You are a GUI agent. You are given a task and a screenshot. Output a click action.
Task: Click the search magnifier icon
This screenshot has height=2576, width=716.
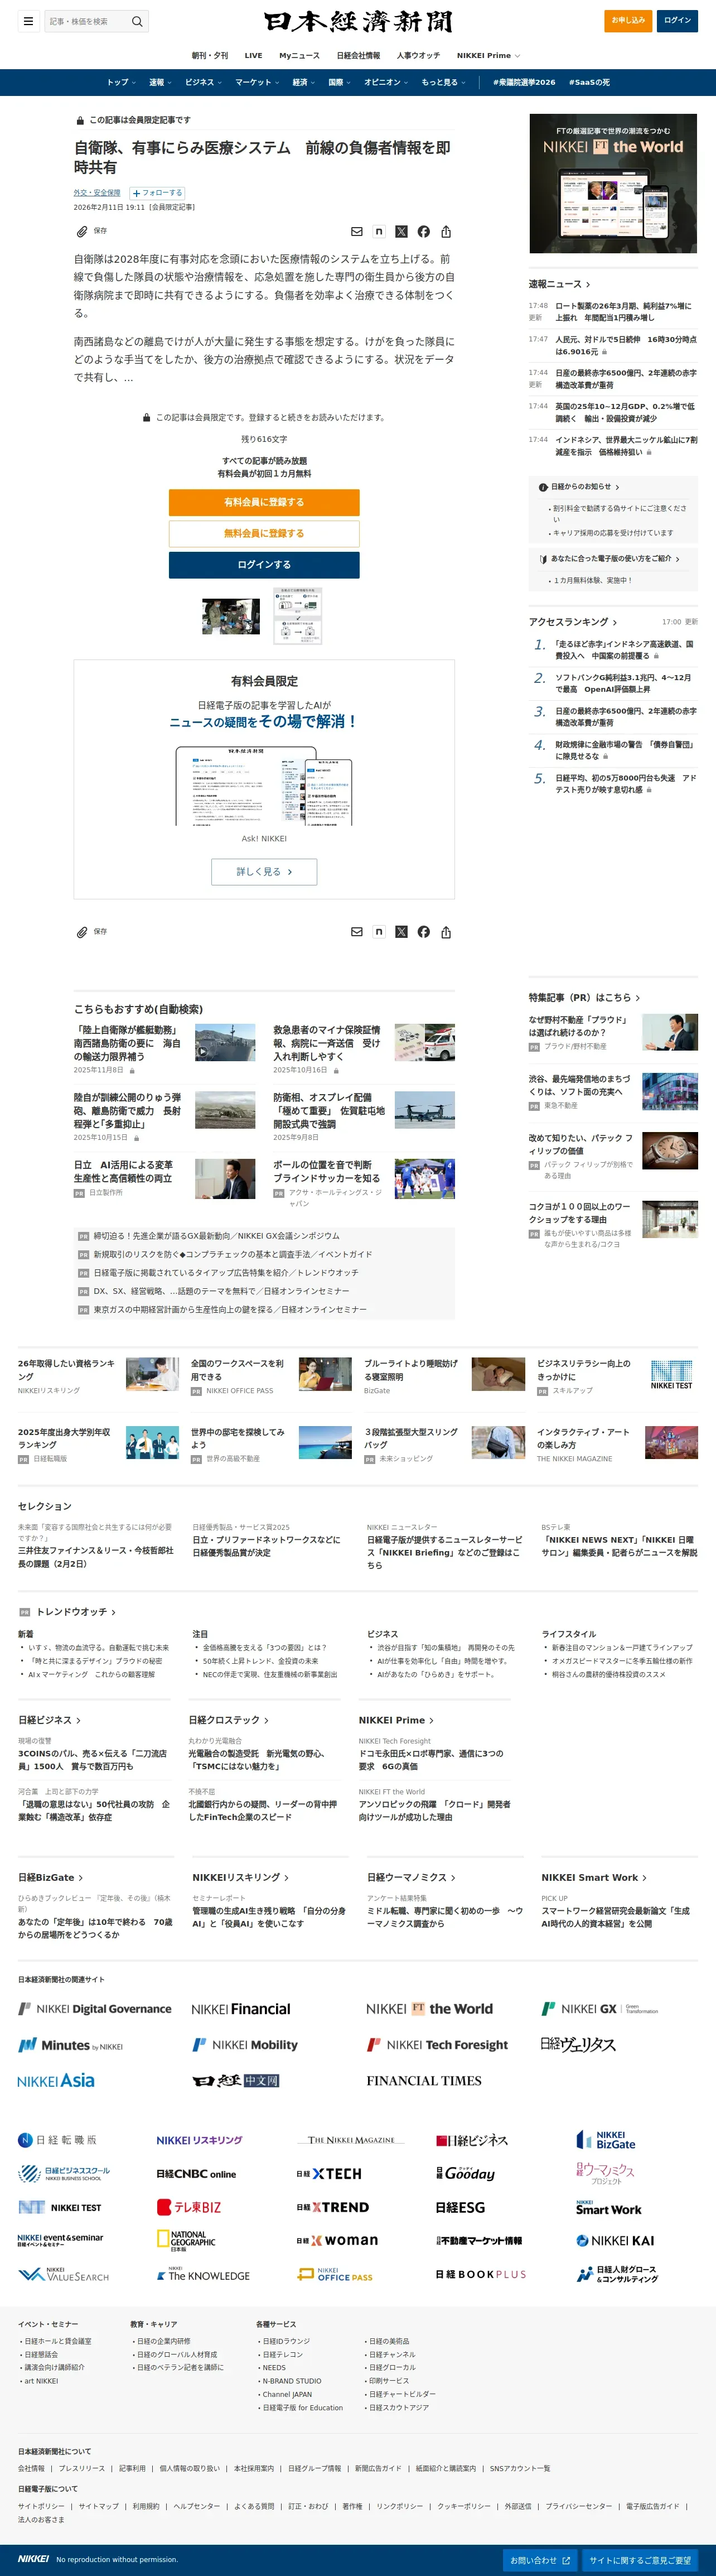pyautogui.click(x=137, y=21)
